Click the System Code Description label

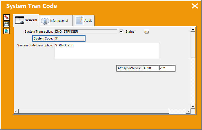click(x=35, y=45)
